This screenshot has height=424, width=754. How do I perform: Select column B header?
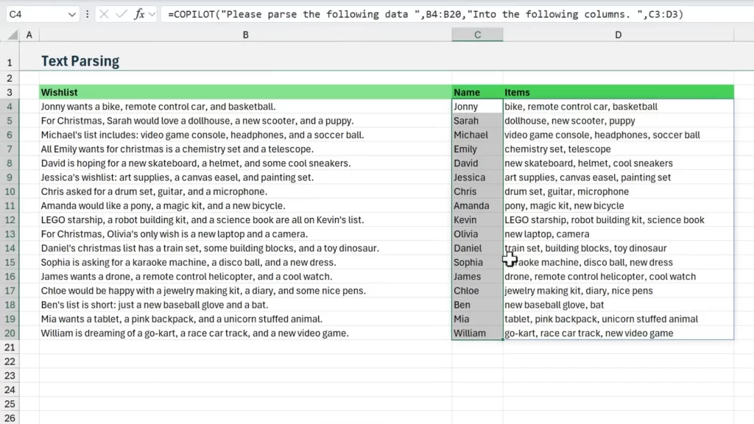pos(245,35)
